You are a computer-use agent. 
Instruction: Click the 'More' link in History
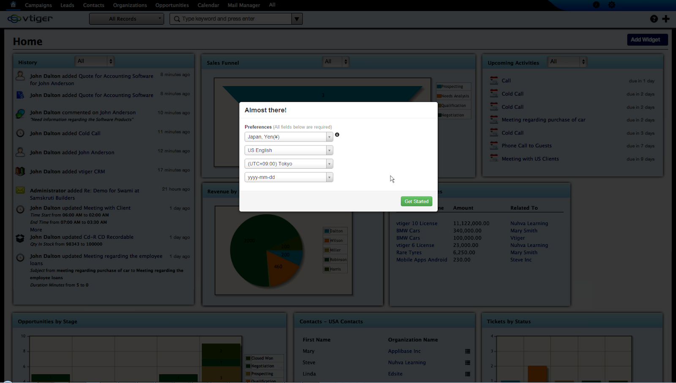point(36,230)
